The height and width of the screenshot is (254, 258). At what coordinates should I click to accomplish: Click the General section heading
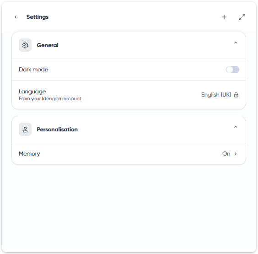pos(48,45)
